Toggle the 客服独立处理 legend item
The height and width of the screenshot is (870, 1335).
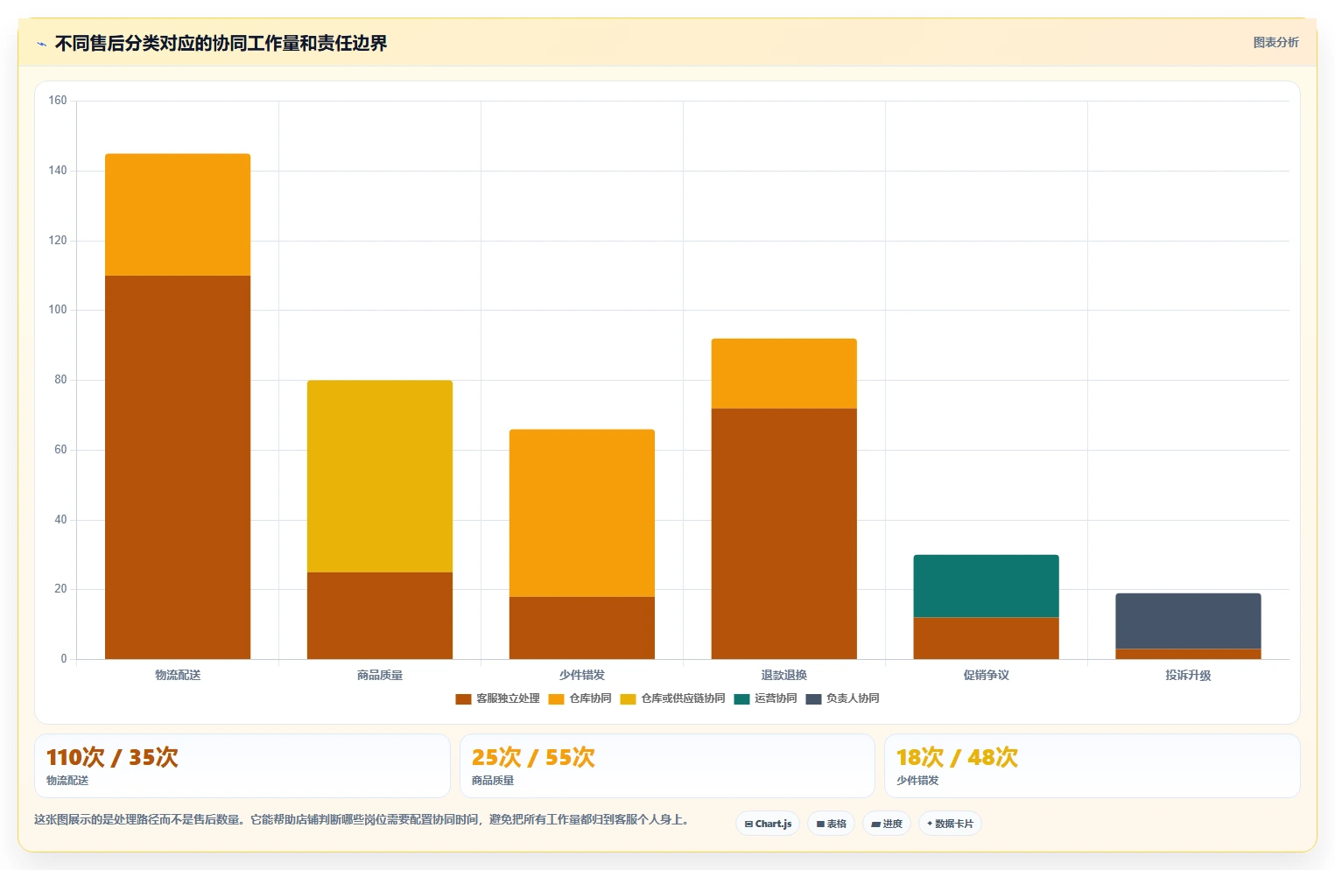click(497, 698)
